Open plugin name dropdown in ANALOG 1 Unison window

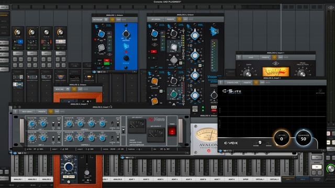pyautogui.click(x=98, y=20)
